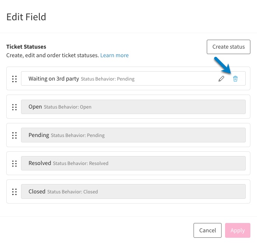This screenshot has height=244, width=257.
Task: Select the drag handle beside Closed status
Action: pos(14,192)
